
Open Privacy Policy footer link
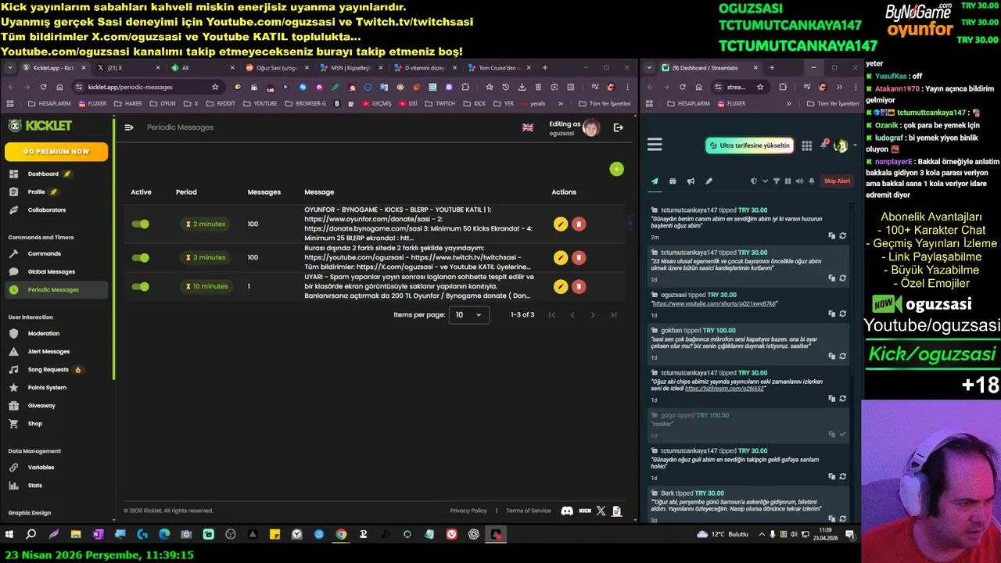468,511
